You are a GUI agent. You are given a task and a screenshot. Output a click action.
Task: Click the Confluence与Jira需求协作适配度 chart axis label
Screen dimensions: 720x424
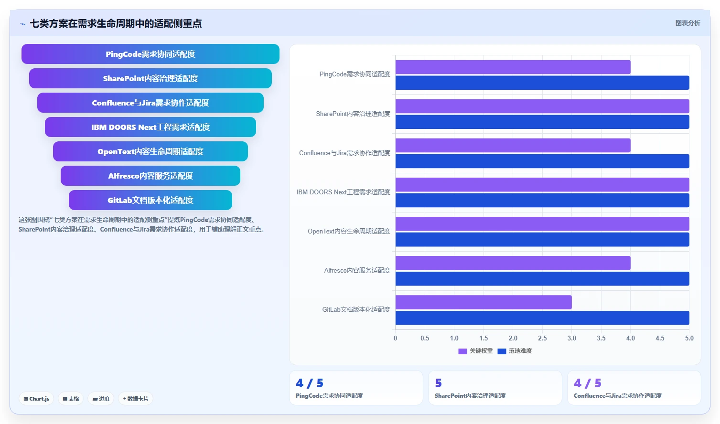tap(344, 153)
